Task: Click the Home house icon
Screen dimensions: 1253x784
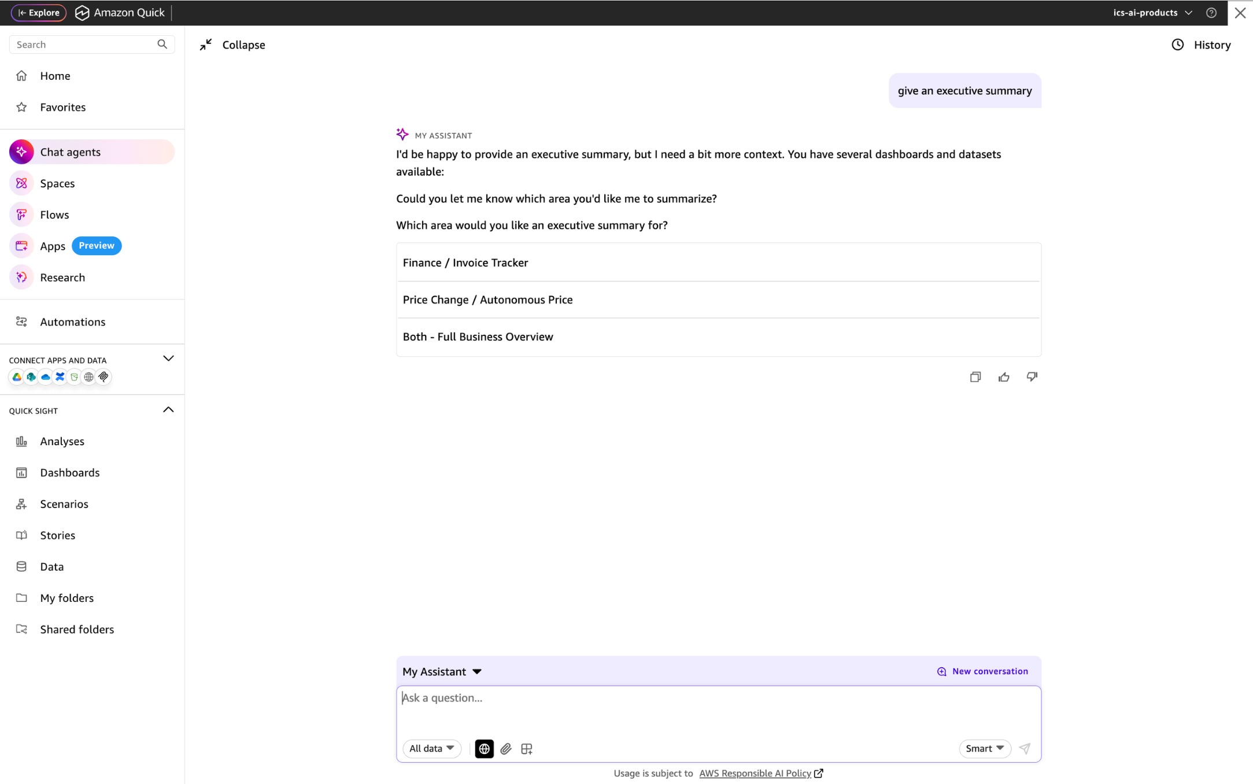Action: 22,76
